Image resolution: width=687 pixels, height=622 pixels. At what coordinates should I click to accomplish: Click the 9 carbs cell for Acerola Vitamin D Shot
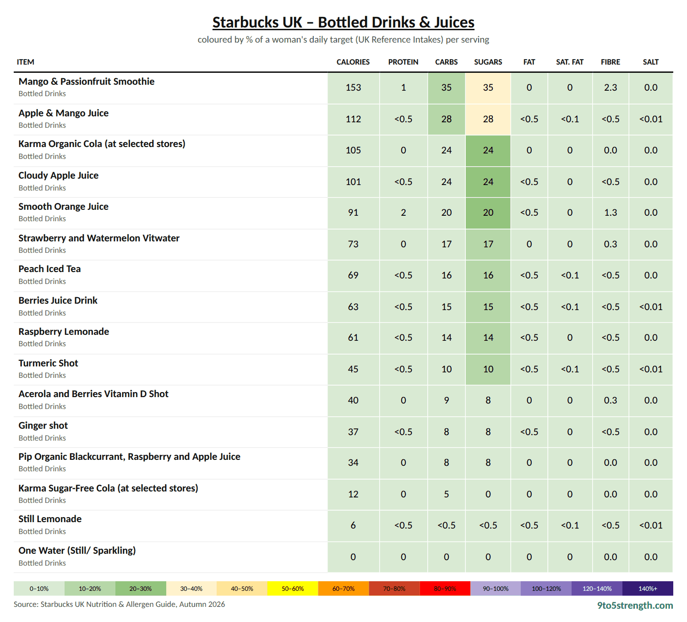[x=447, y=400]
